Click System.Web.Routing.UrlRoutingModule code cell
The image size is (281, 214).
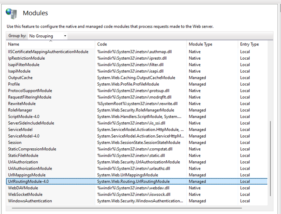click(x=133, y=181)
